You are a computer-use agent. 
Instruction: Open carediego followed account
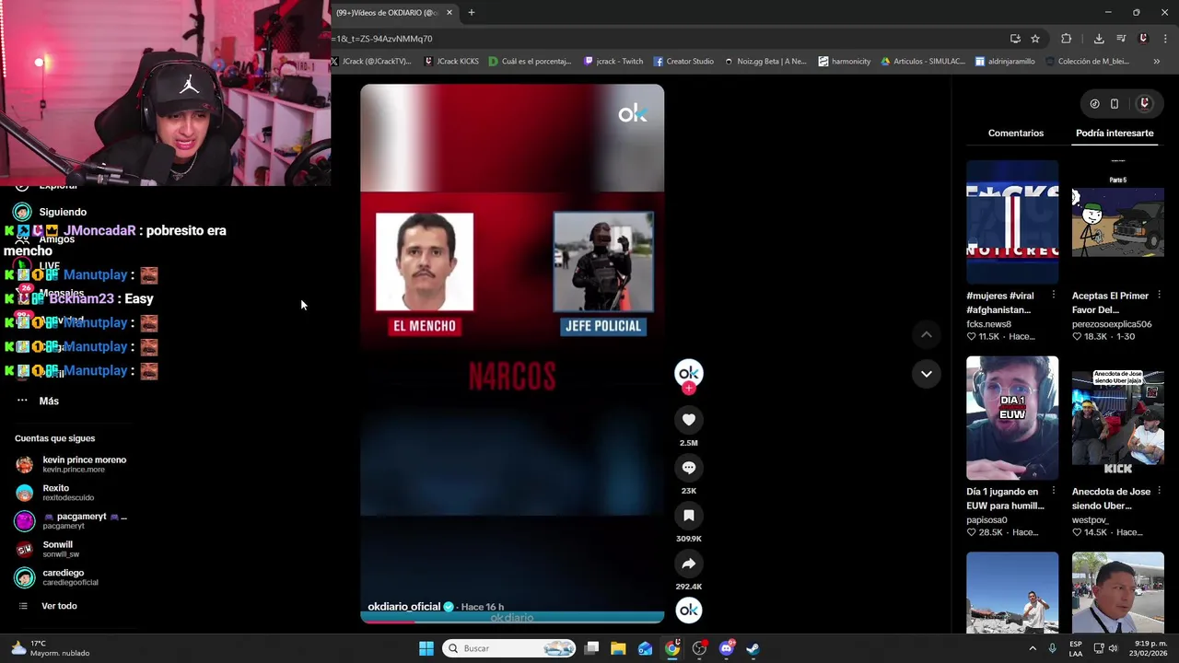click(57, 577)
